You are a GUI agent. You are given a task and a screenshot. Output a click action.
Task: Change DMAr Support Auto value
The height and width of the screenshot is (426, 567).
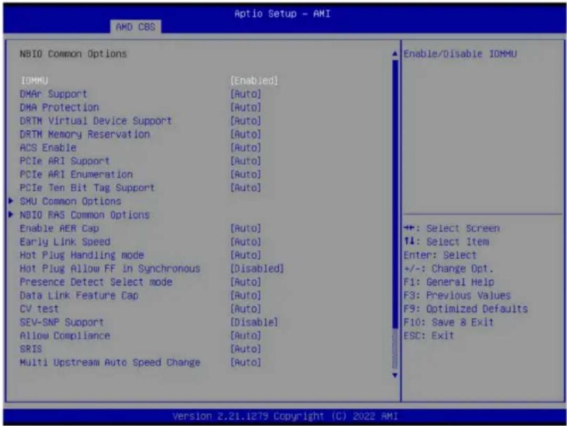[245, 94]
